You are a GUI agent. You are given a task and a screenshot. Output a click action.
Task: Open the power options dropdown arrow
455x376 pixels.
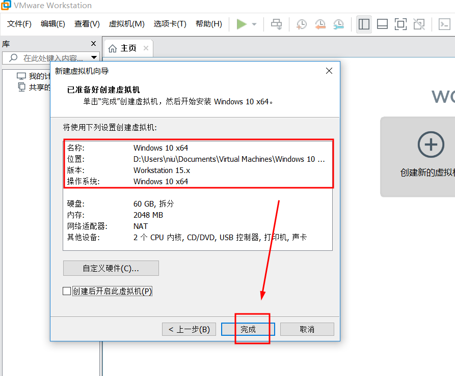(254, 24)
